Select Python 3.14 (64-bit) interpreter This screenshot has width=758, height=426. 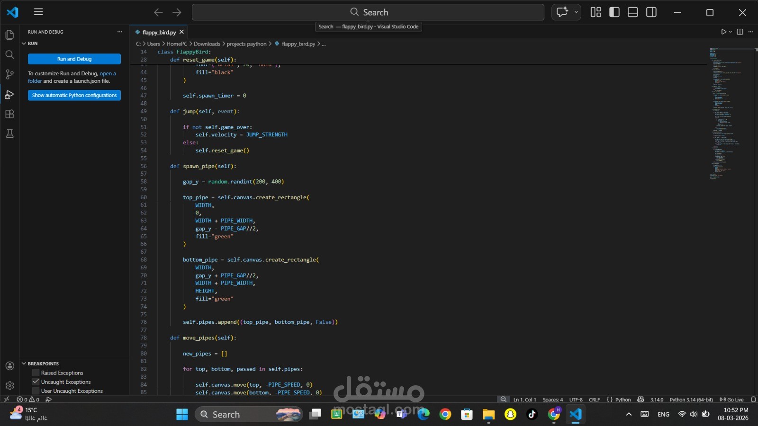click(x=691, y=399)
